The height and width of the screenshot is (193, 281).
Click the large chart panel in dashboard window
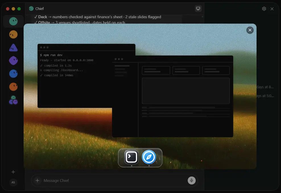[186, 91]
